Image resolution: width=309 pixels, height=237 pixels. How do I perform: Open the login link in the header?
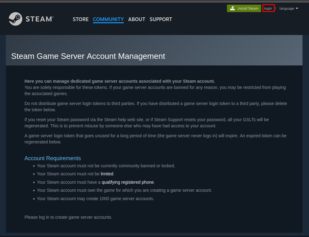pyautogui.click(x=268, y=8)
